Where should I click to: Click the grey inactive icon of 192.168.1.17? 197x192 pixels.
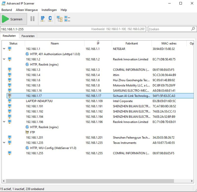(10, 96)
